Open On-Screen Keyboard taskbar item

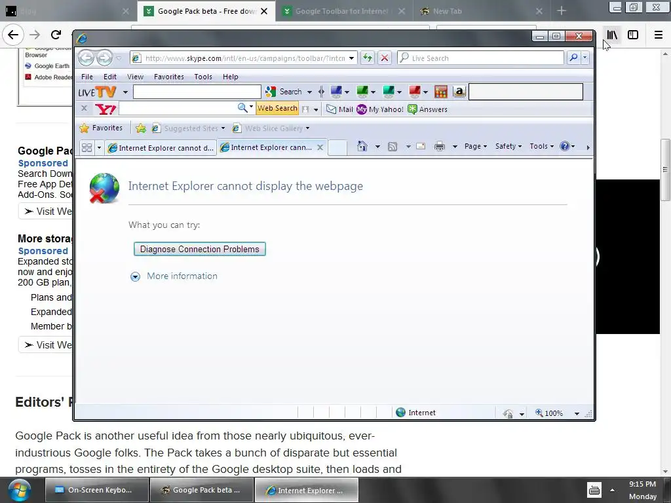[x=97, y=490]
